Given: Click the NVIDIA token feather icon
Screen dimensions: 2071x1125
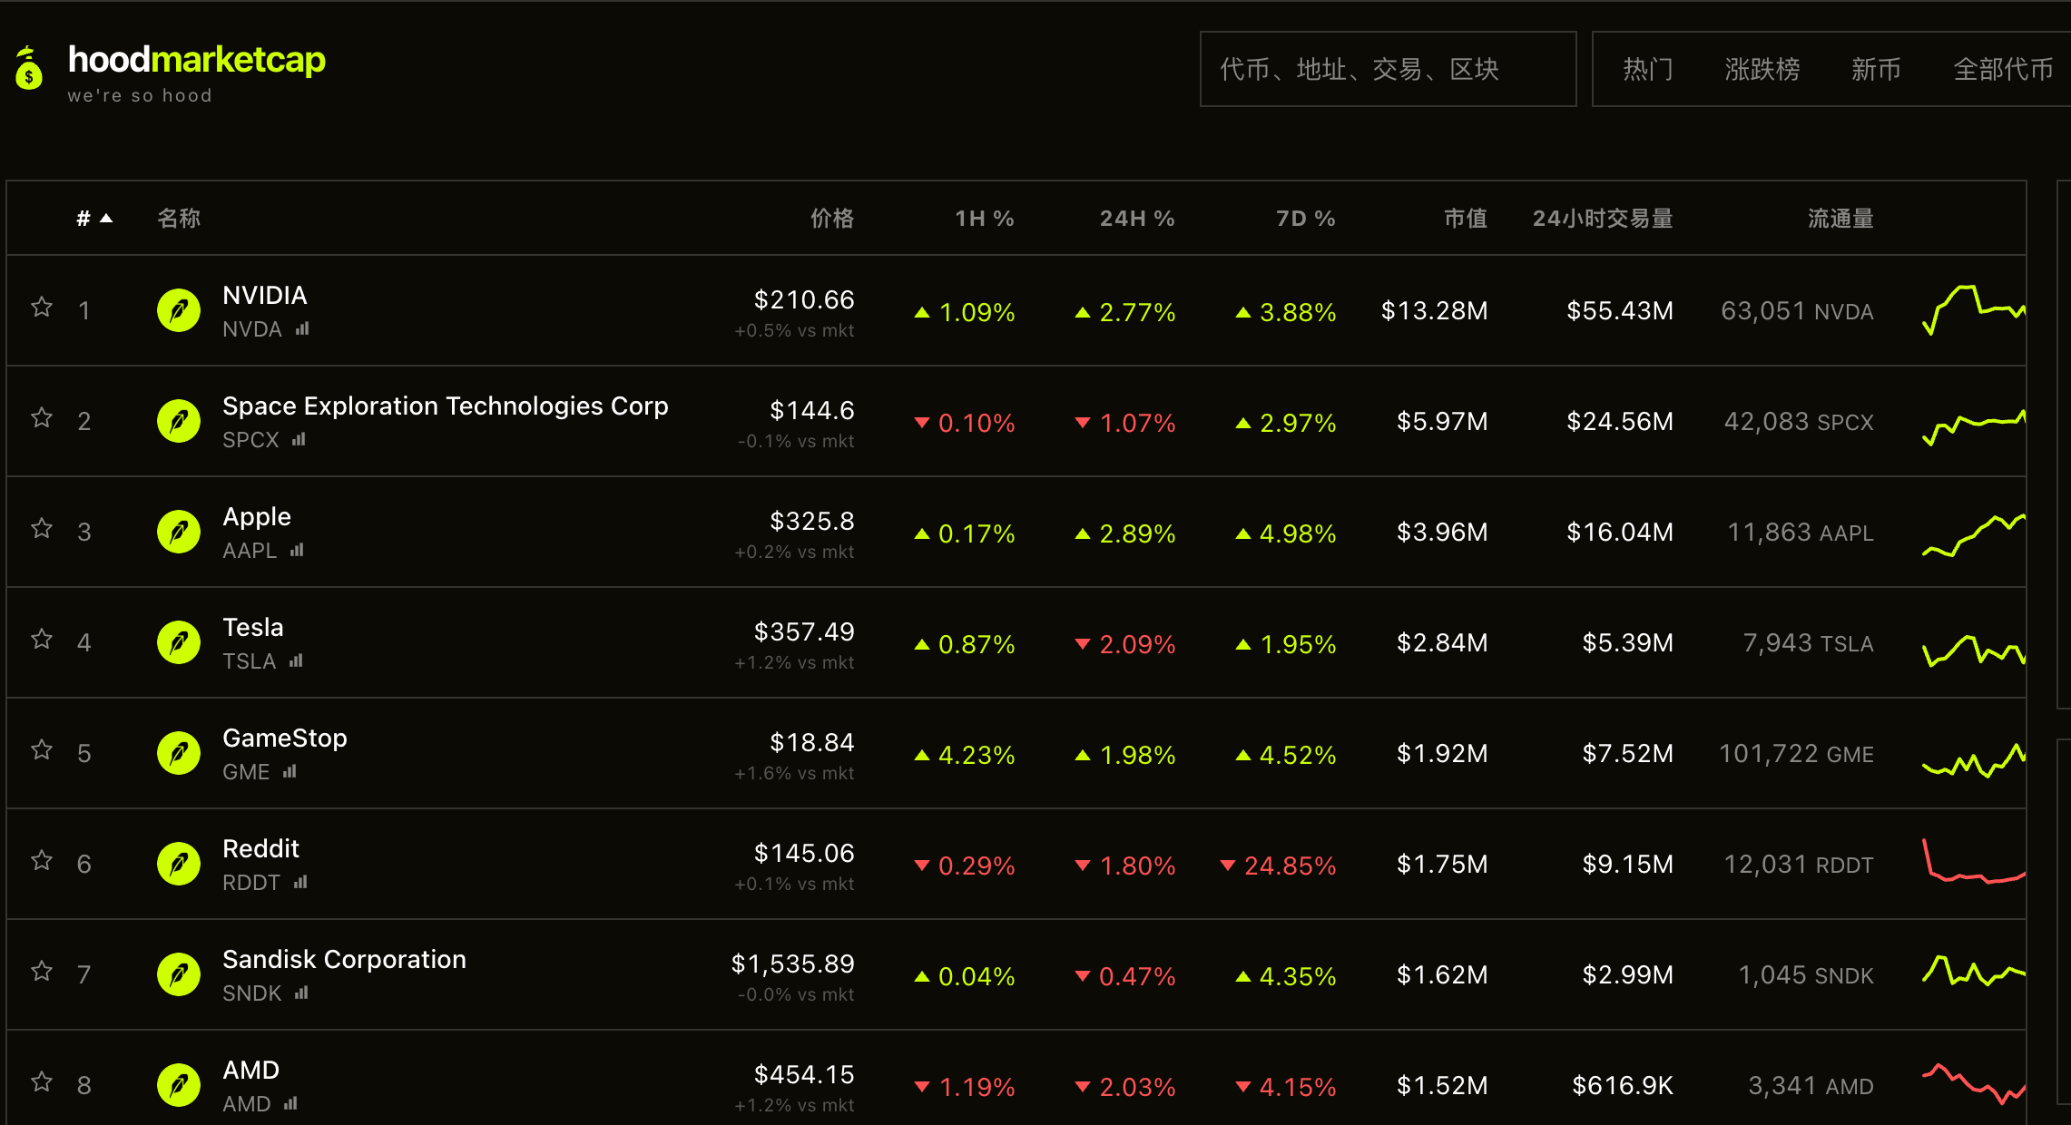Looking at the screenshot, I should (x=179, y=311).
